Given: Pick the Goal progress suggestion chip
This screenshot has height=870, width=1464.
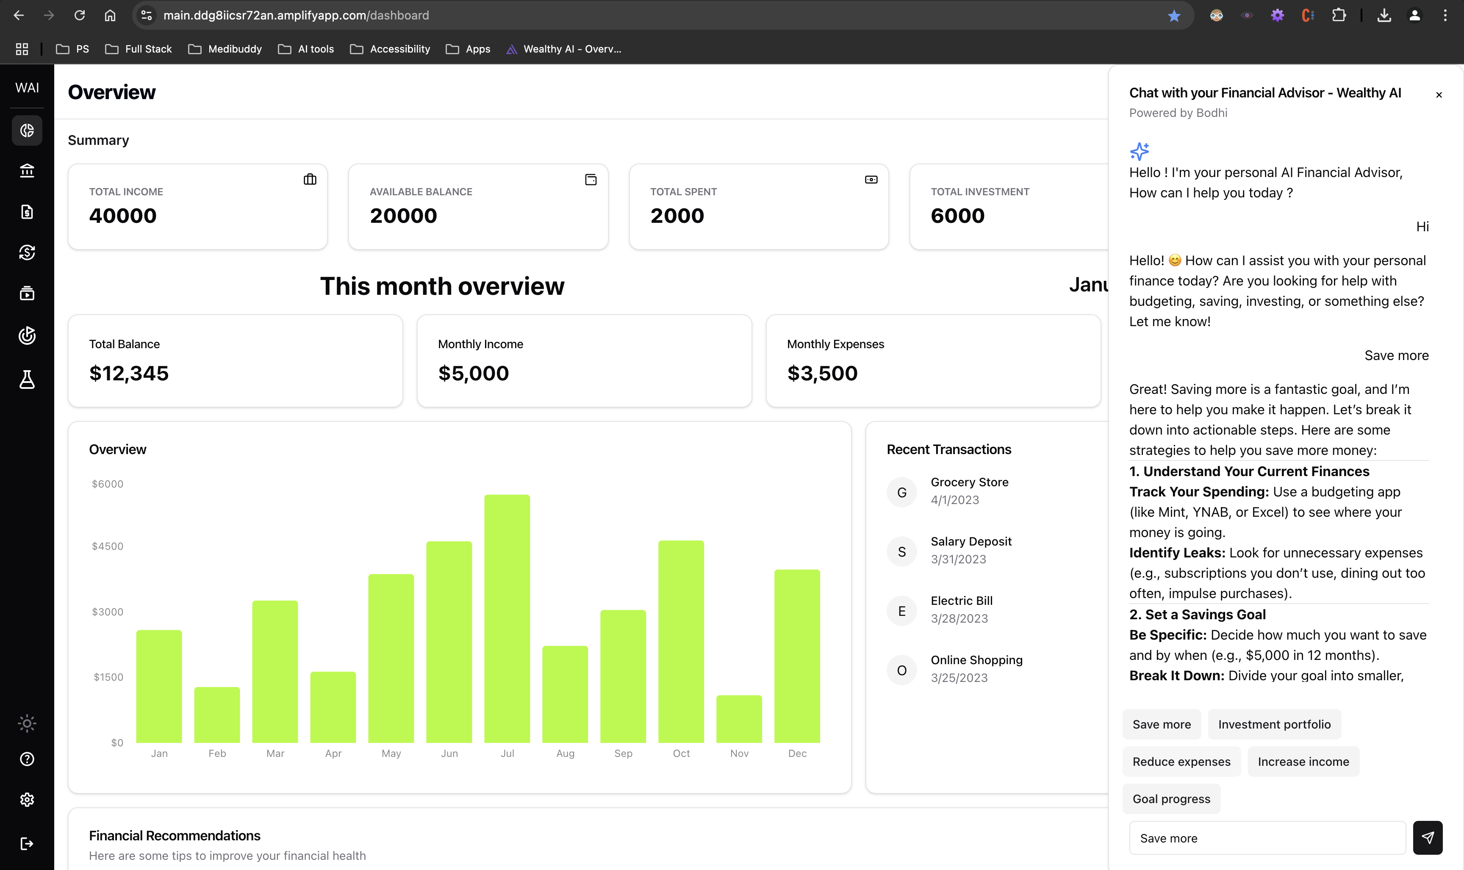Looking at the screenshot, I should pos(1171,798).
